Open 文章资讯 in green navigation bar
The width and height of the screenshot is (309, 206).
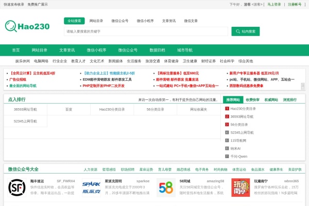coord(67,50)
